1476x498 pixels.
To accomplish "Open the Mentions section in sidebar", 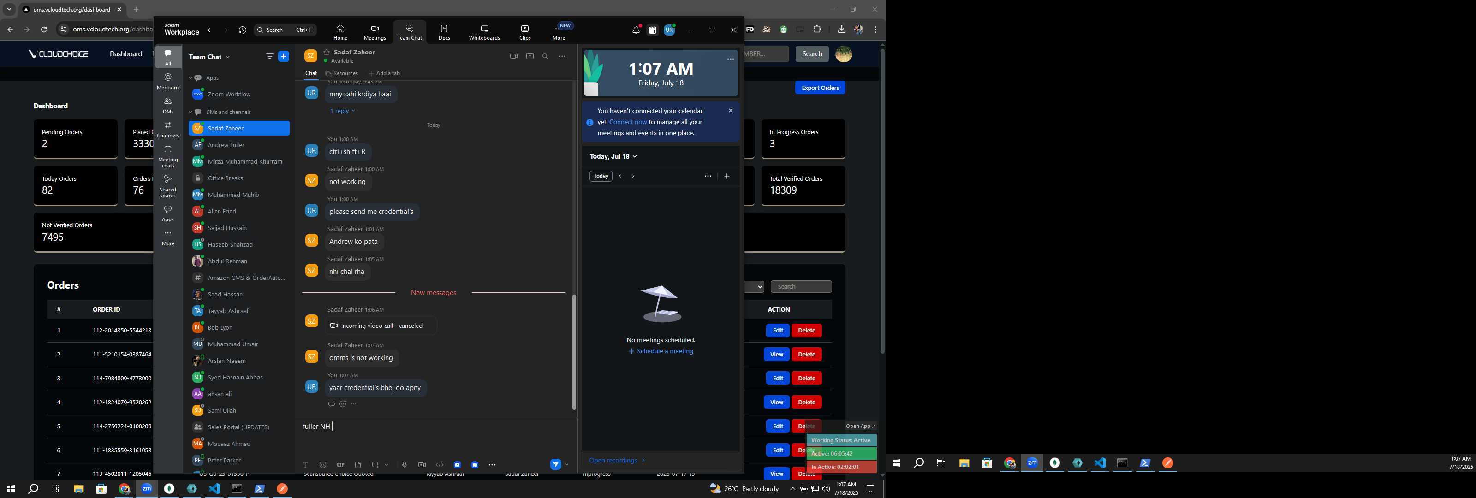I will coord(168,81).
